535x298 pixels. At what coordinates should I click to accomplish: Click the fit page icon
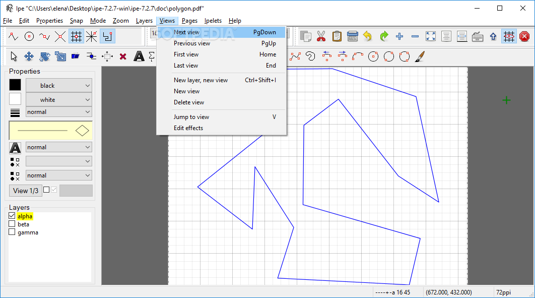point(431,36)
